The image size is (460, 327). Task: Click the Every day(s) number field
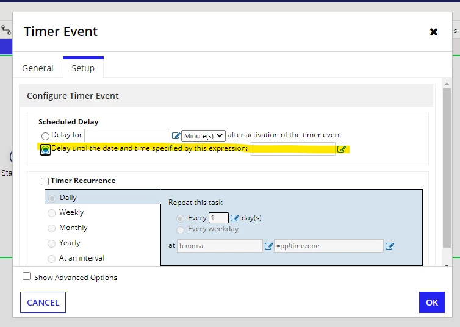coord(218,218)
